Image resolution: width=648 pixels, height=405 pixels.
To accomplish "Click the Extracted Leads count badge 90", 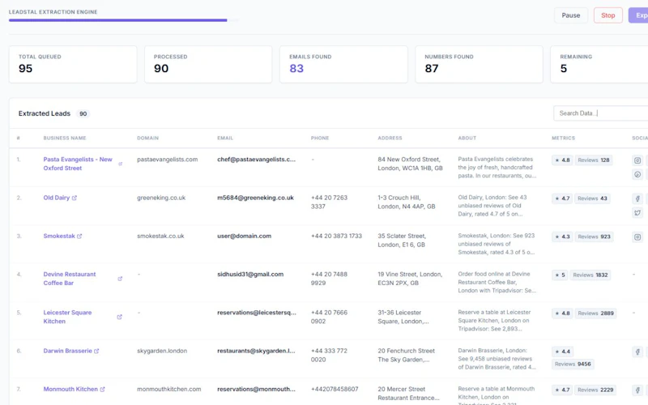I will tap(83, 113).
